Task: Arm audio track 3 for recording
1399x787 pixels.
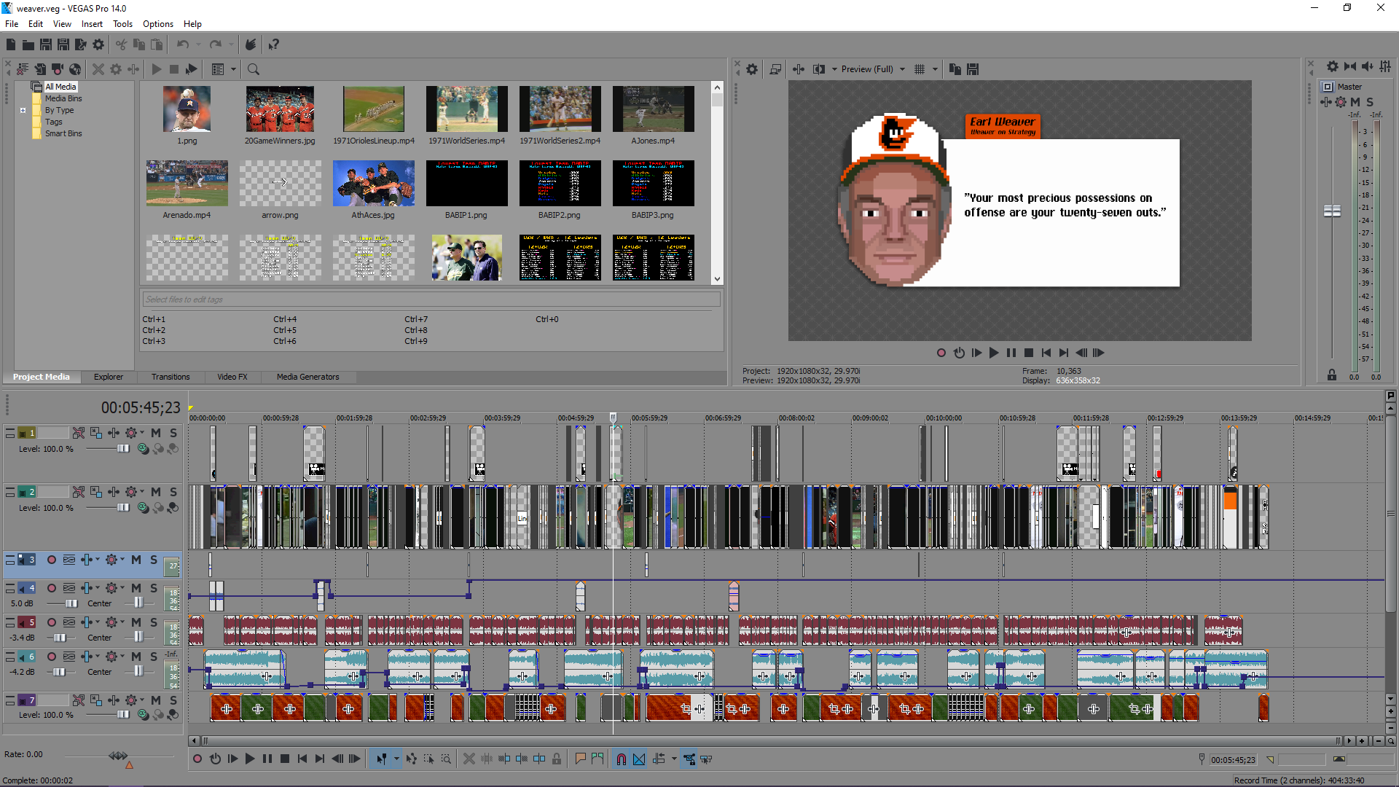Action: coord(52,560)
